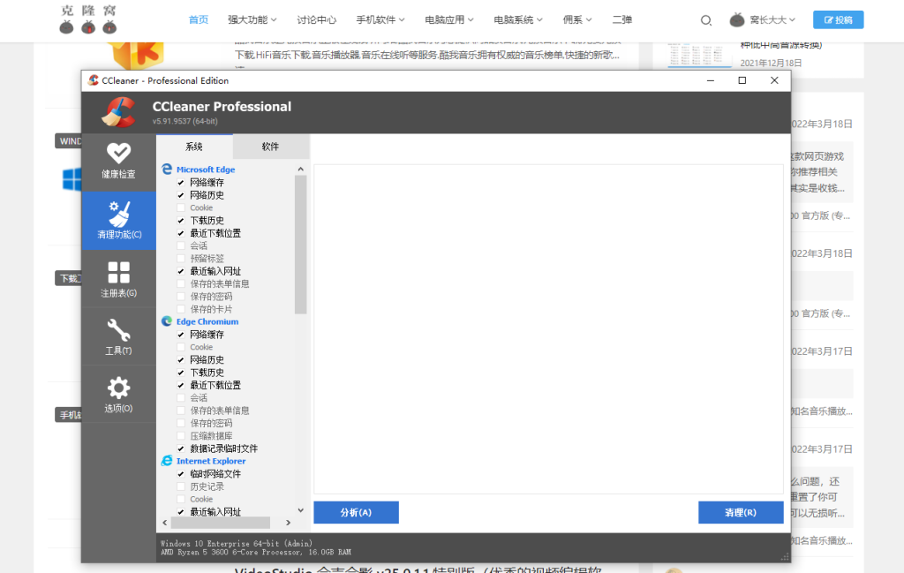Viewport: 904px width, 573px height.
Task: Click the horizontal scrollbar thumb
Action: tap(220, 523)
